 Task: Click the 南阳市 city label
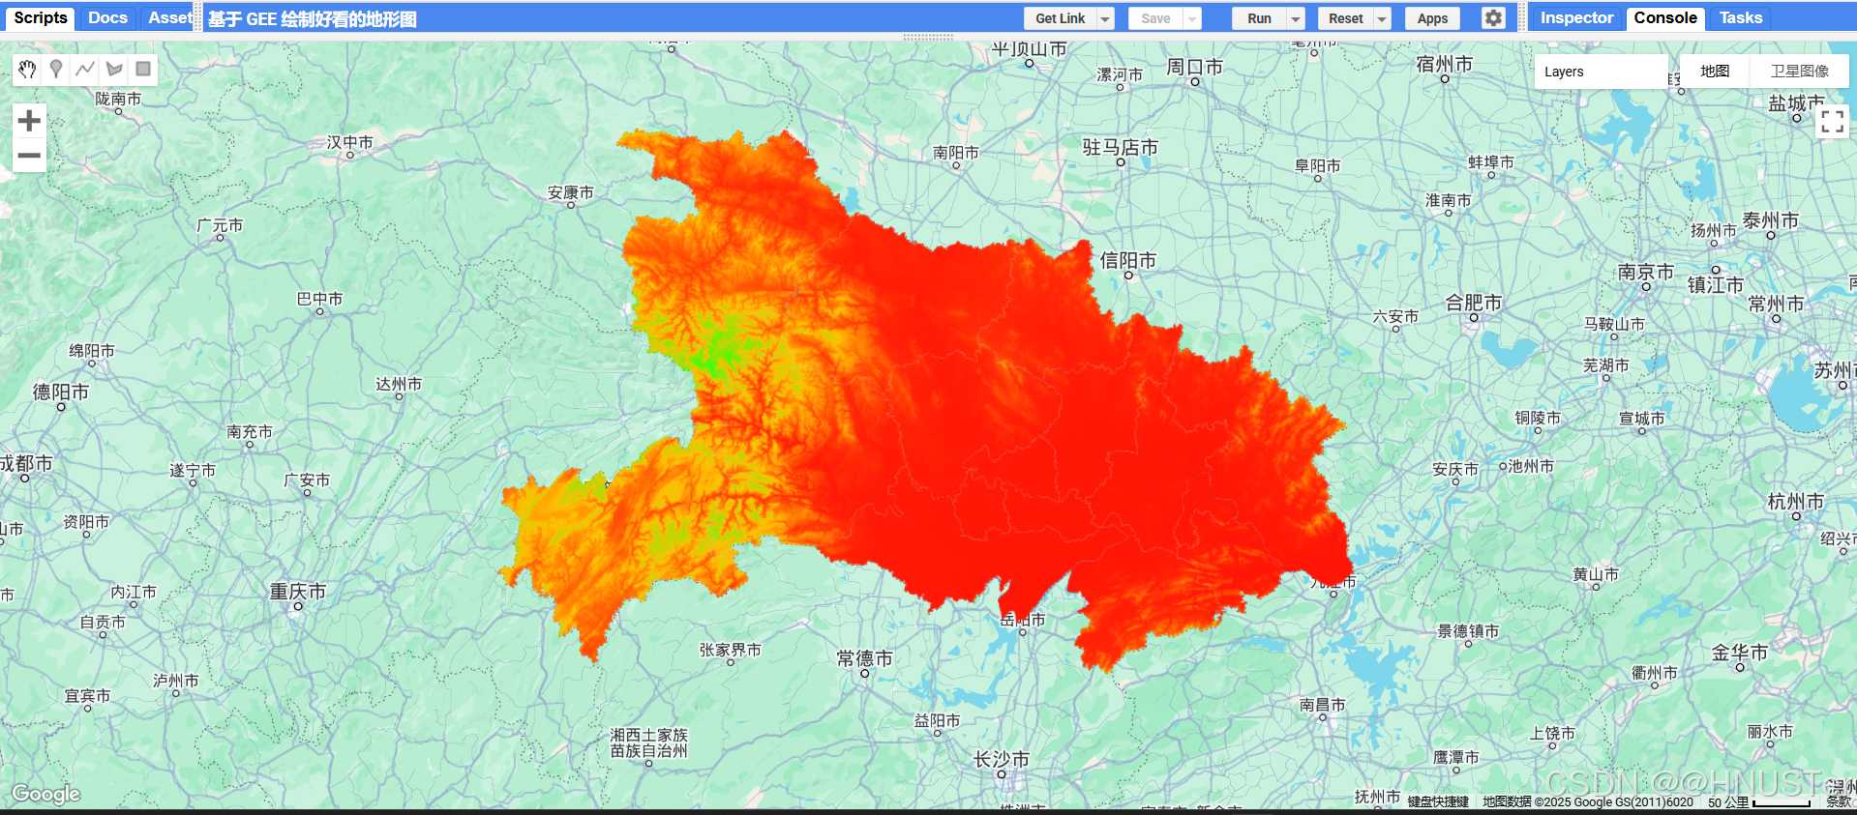[x=956, y=152]
